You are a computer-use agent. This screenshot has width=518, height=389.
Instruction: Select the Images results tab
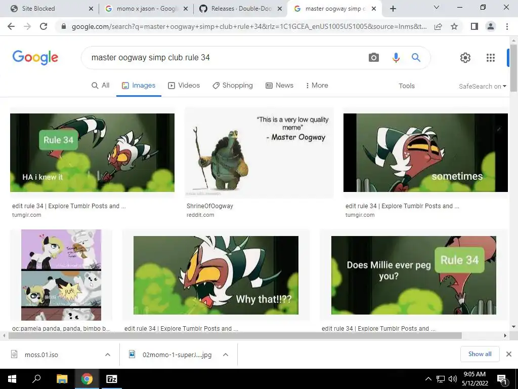pos(139,85)
